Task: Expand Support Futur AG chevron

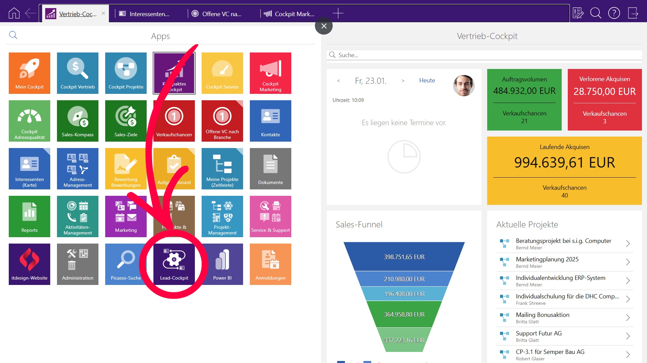Action: [x=628, y=336]
